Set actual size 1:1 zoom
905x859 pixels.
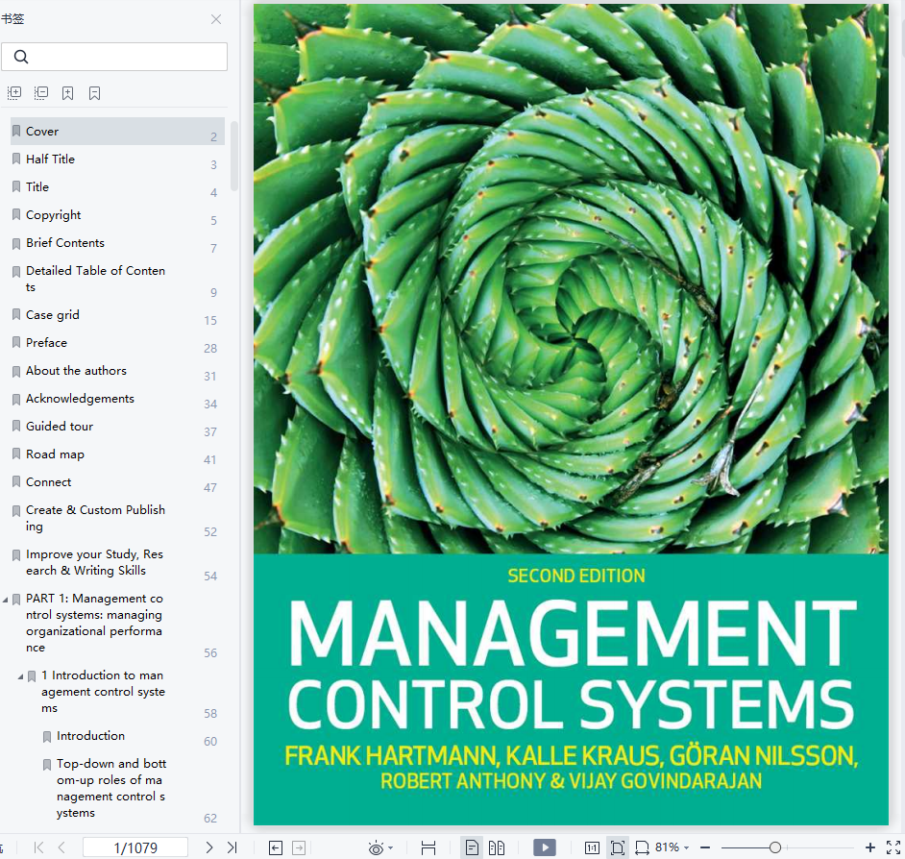point(592,847)
